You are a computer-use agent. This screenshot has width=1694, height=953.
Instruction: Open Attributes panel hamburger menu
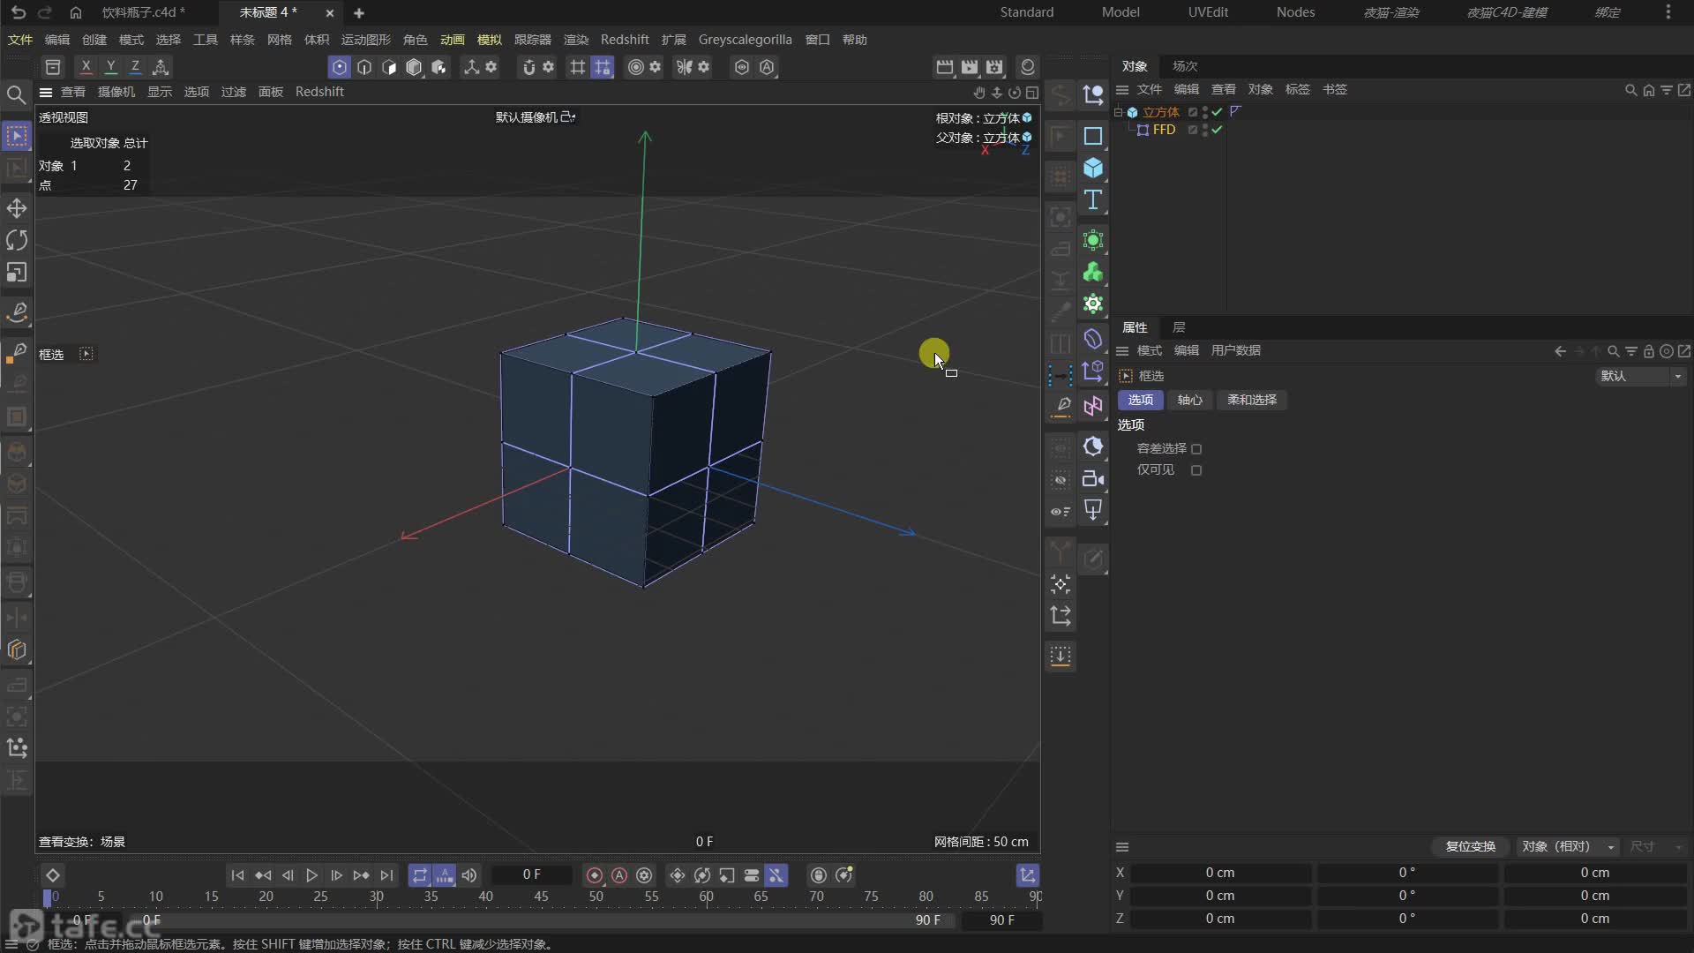[1122, 351]
